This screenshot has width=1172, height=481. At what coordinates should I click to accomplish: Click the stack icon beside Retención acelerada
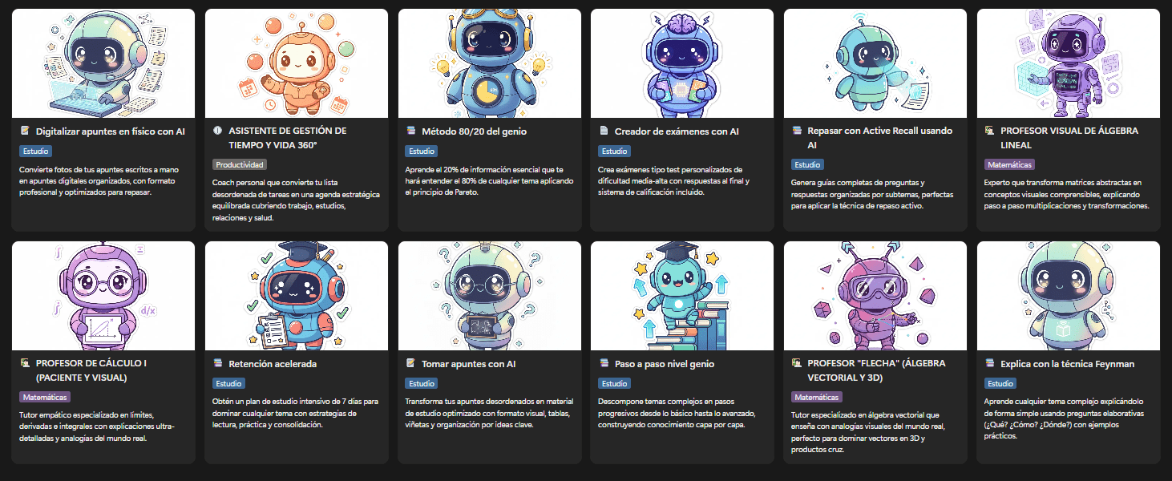[x=218, y=363]
